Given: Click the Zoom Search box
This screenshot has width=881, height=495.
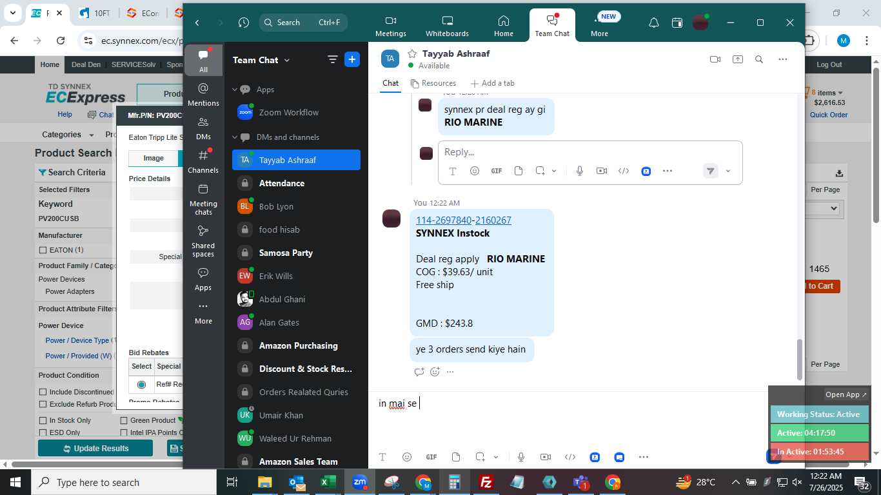Looking at the screenshot, I should pyautogui.click(x=303, y=23).
